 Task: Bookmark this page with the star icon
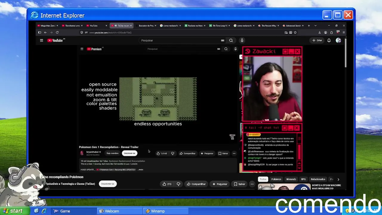click(295, 33)
